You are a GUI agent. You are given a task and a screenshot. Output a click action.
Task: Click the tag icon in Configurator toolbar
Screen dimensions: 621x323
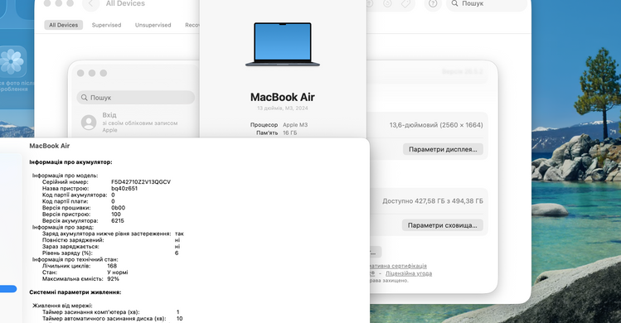(x=405, y=3)
